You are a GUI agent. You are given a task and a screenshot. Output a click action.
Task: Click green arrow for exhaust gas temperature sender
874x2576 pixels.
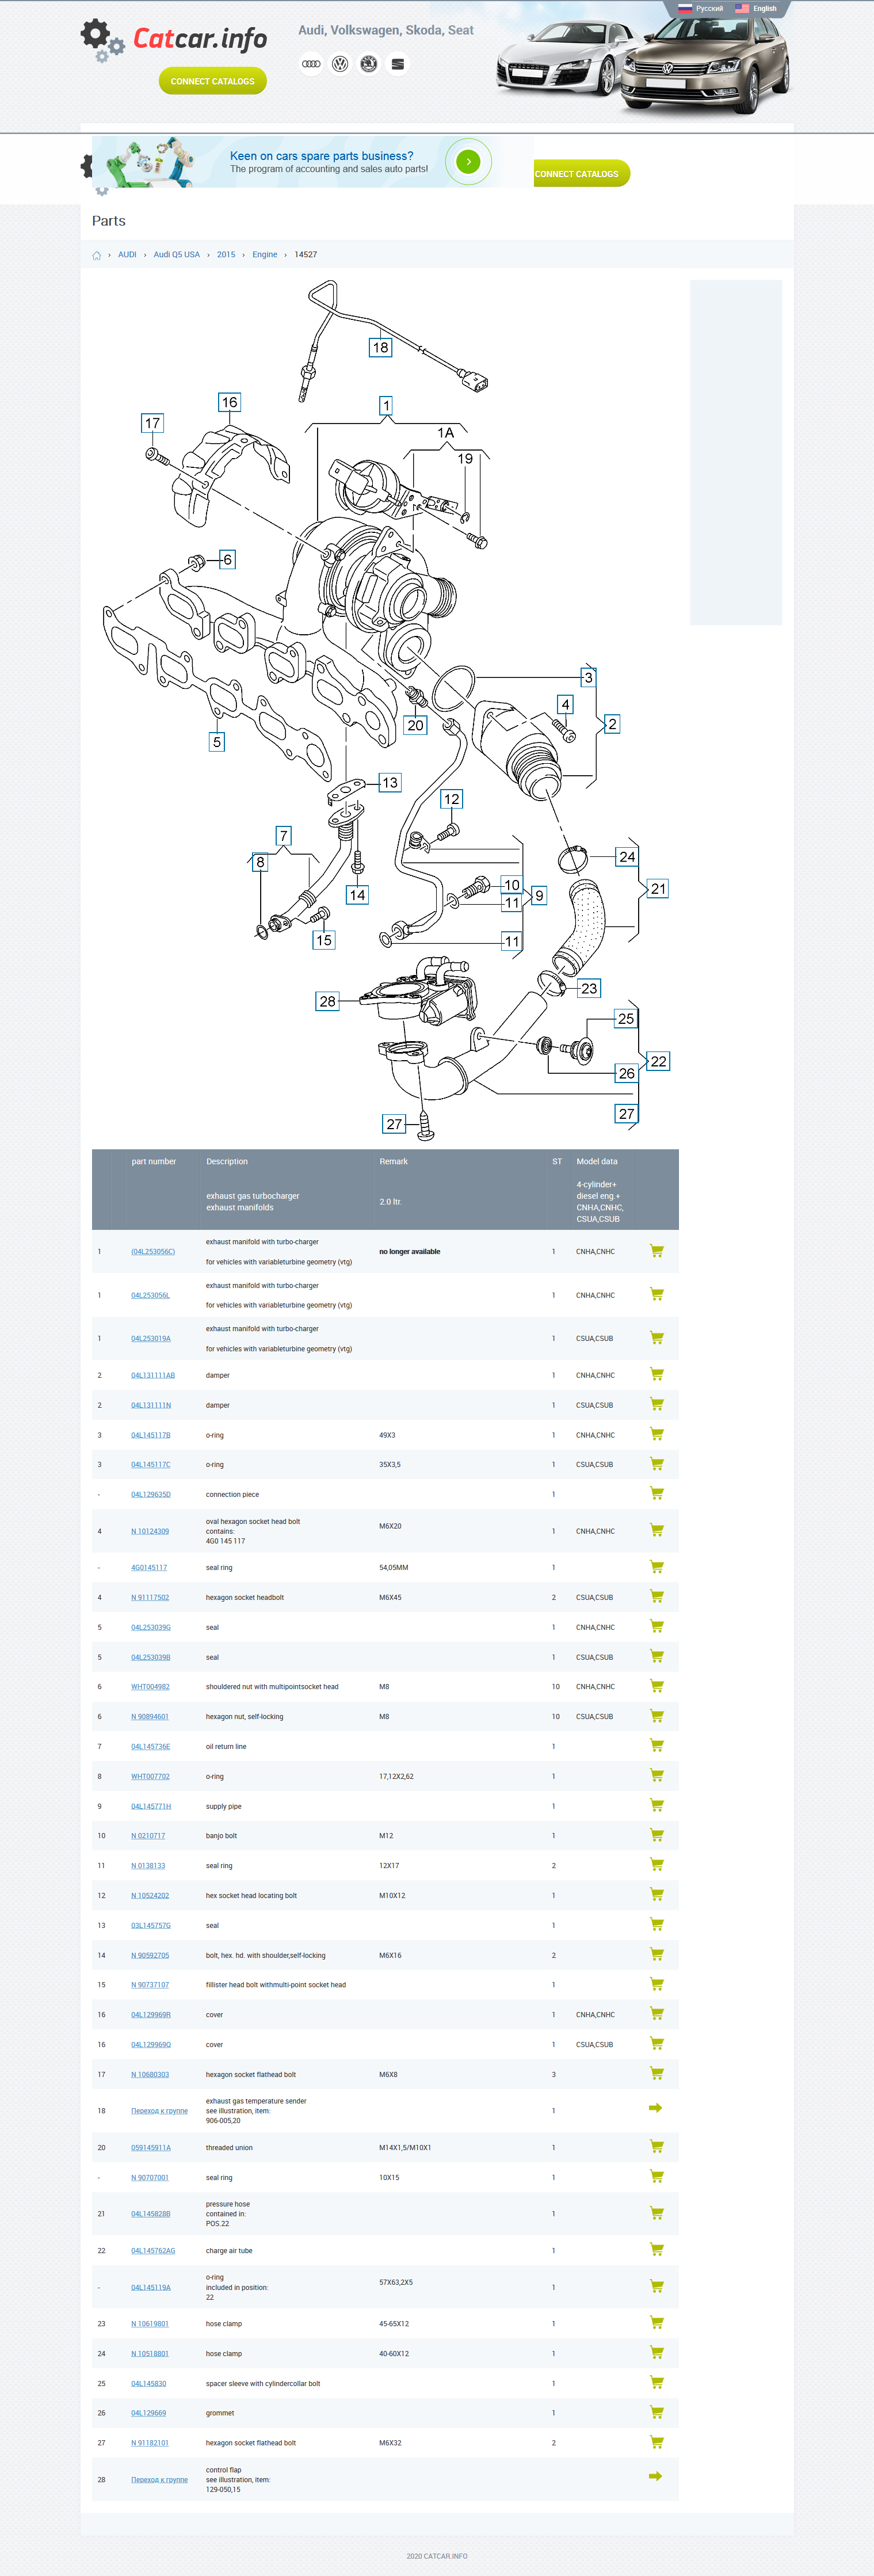[655, 2108]
